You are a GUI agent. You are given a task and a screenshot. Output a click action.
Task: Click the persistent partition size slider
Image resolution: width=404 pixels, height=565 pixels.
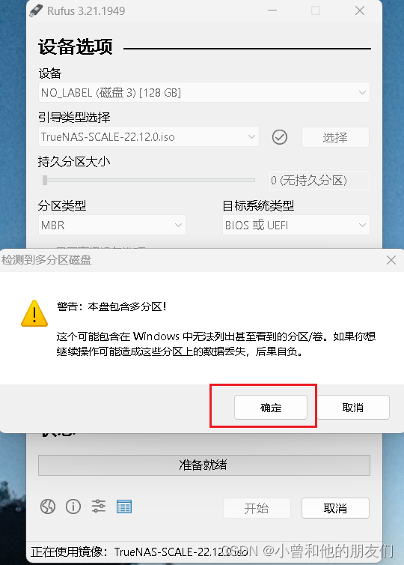coord(149,180)
